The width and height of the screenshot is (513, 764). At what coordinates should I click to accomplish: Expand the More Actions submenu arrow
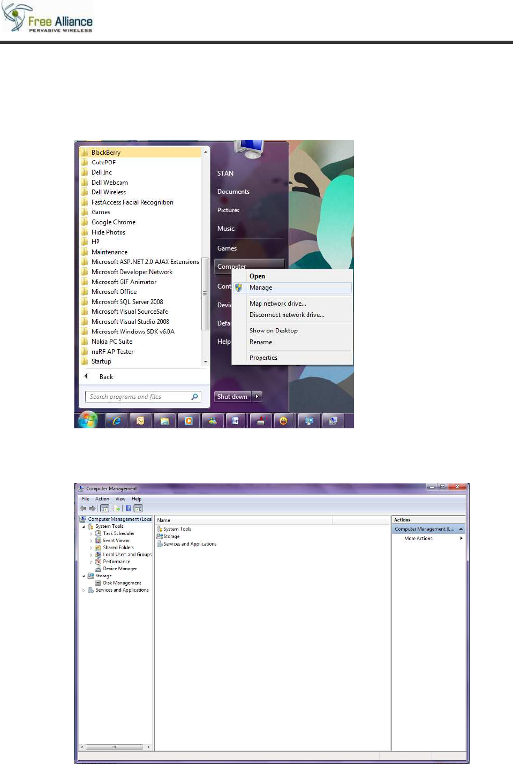click(461, 538)
